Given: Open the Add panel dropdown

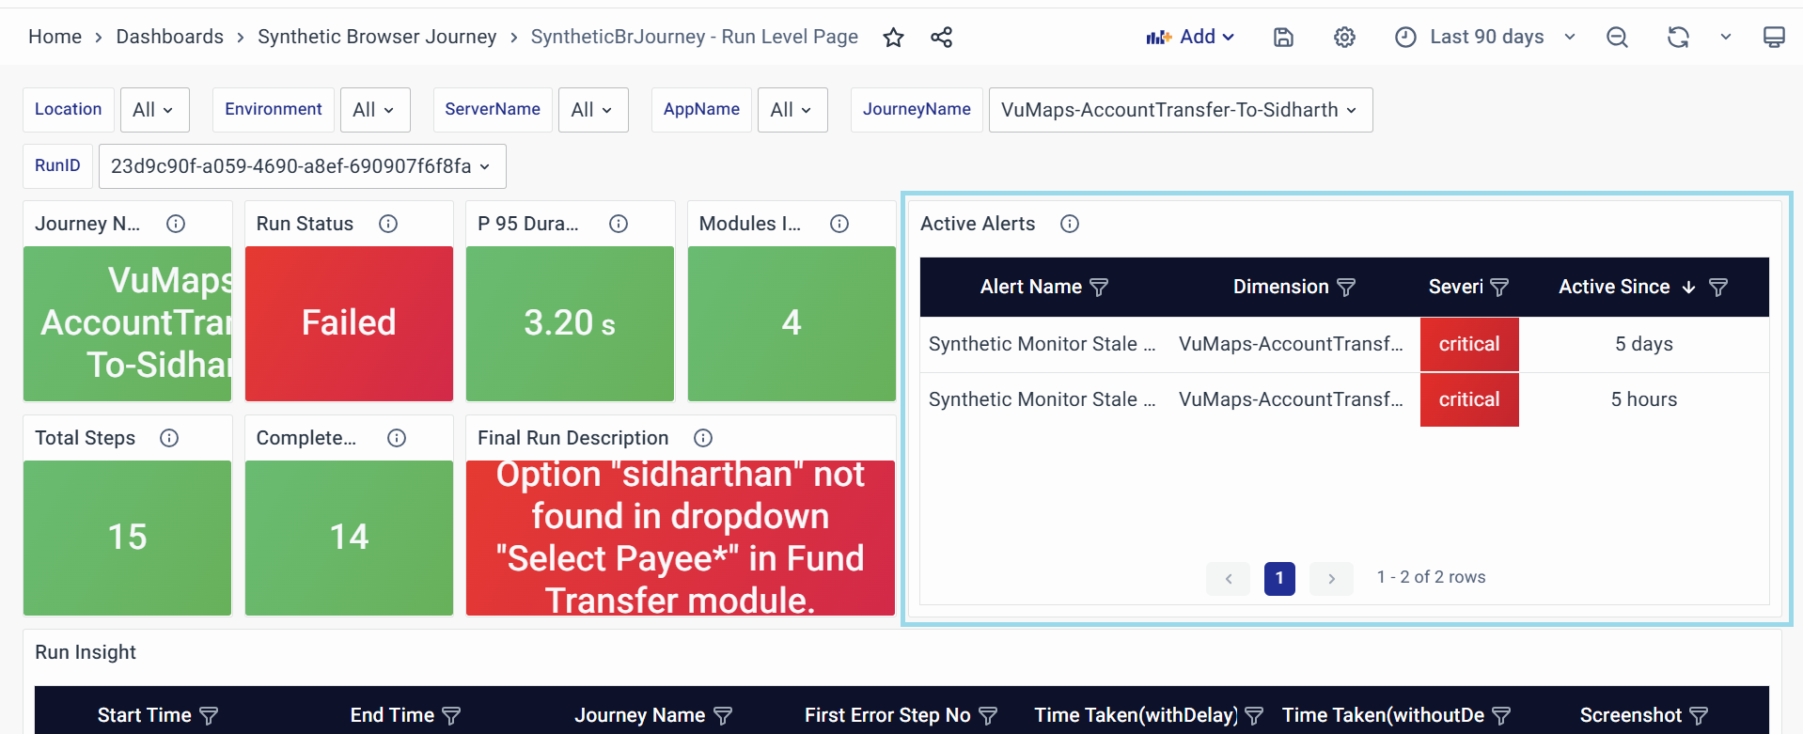Looking at the screenshot, I should 1190,38.
